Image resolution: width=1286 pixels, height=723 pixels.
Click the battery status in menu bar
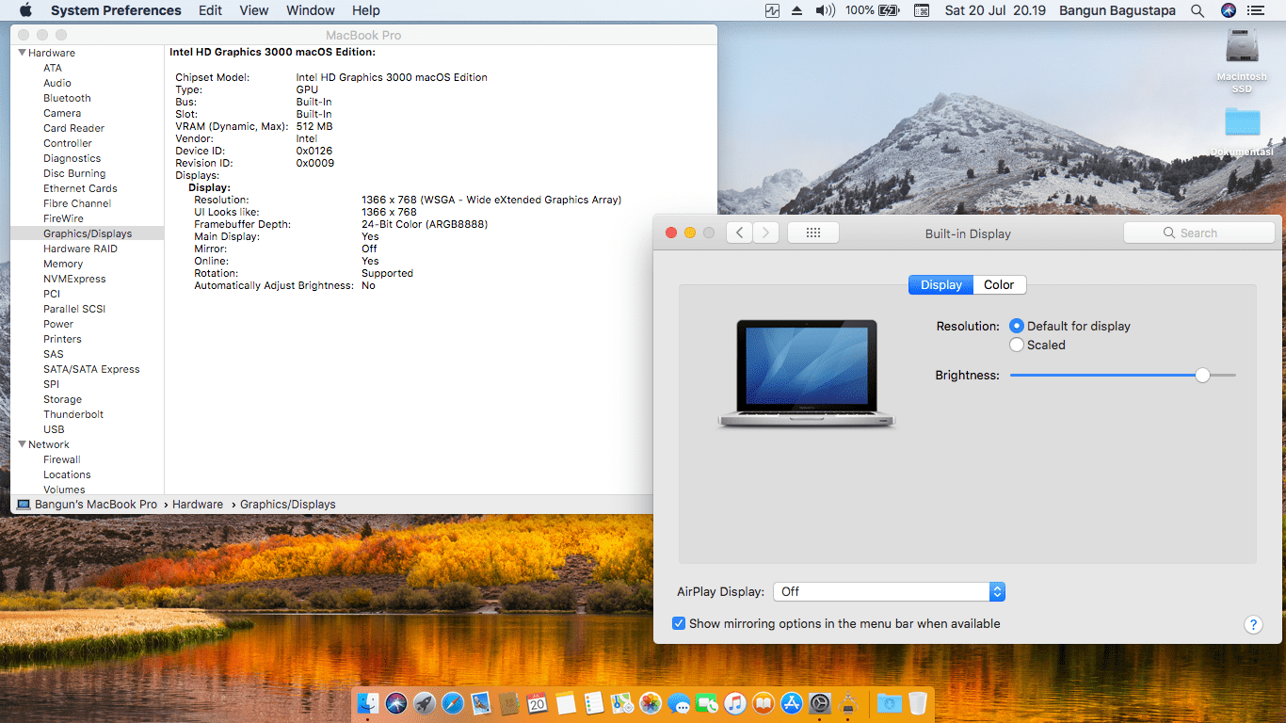(x=872, y=10)
